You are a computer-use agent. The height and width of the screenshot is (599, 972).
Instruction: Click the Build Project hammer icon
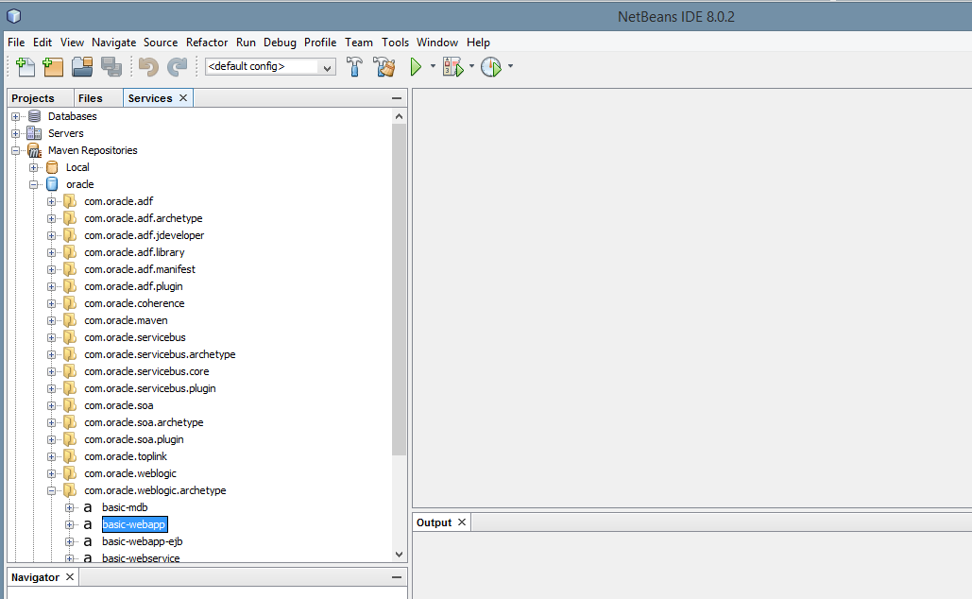[355, 67]
